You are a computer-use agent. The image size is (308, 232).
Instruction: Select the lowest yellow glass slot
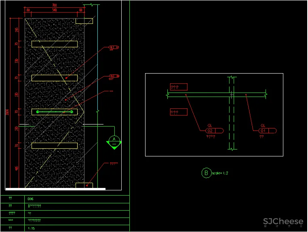pos(55,146)
